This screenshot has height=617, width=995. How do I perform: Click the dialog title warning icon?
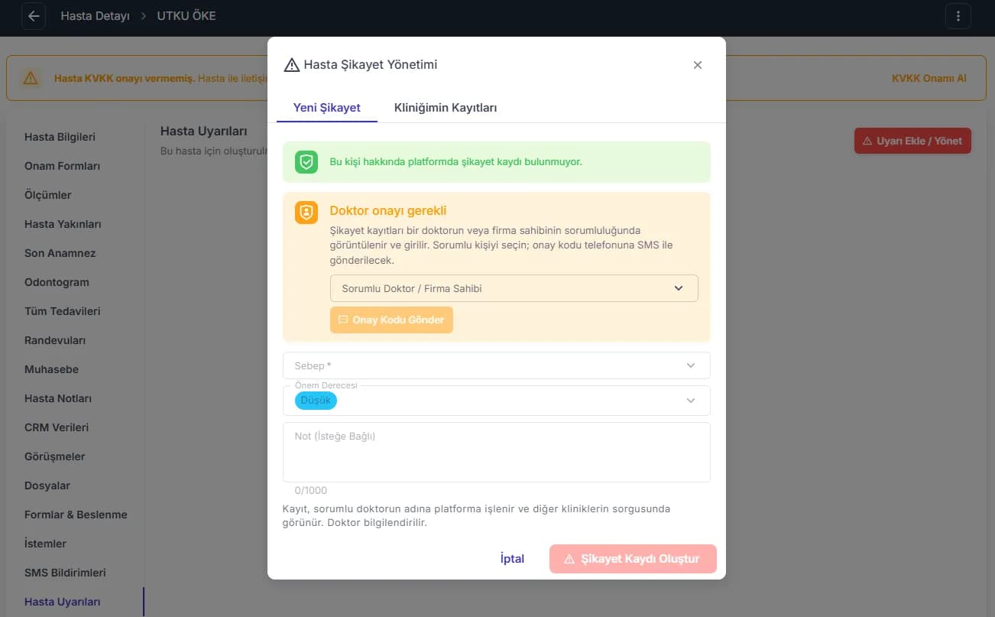pos(291,65)
